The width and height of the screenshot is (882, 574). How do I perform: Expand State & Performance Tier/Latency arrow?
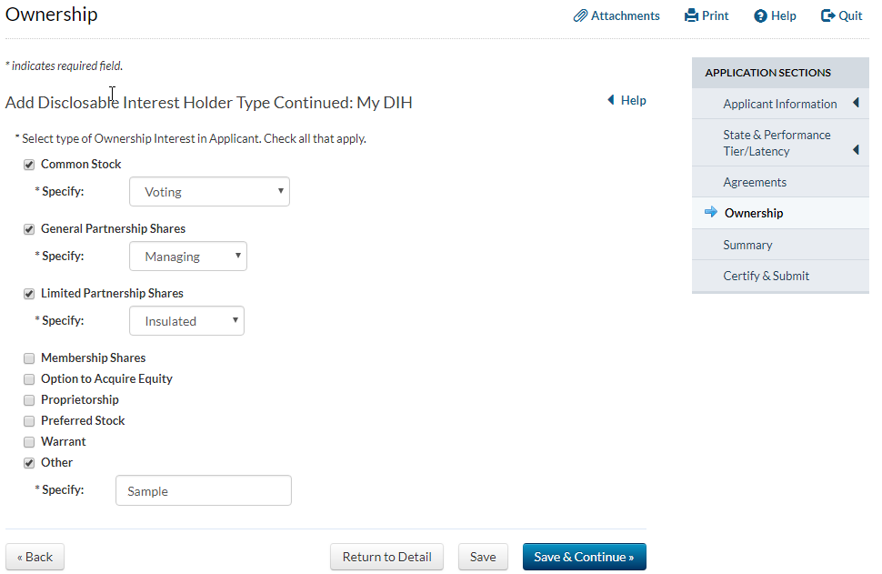pos(856,150)
